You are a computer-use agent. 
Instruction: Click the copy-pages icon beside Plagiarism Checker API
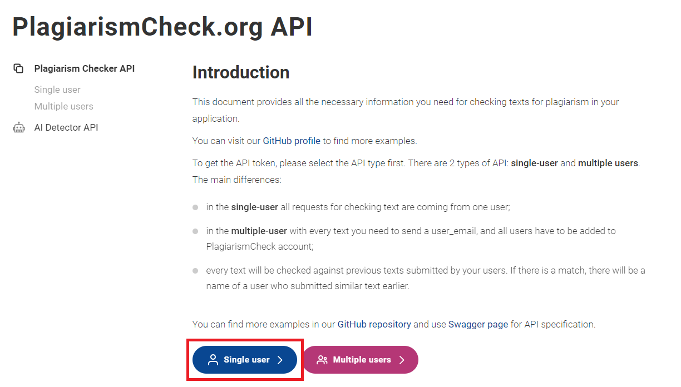tap(18, 68)
